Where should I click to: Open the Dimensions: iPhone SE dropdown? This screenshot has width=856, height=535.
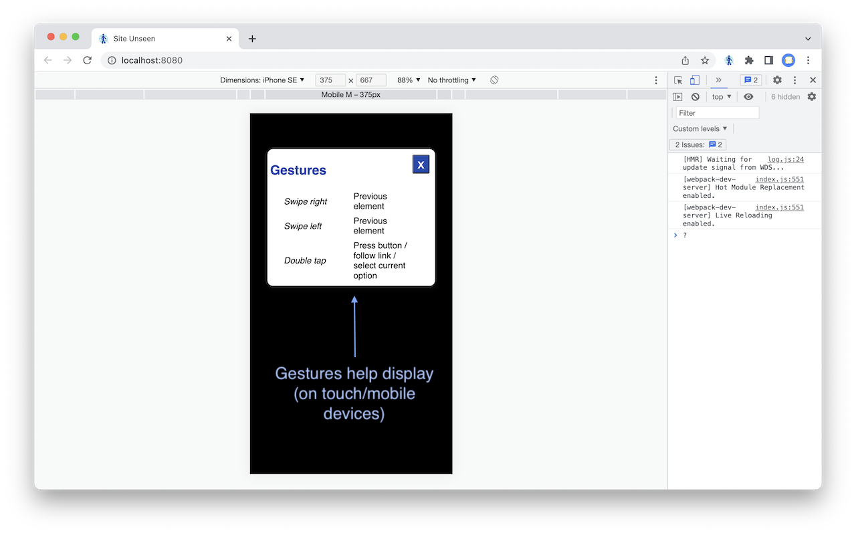(262, 80)
